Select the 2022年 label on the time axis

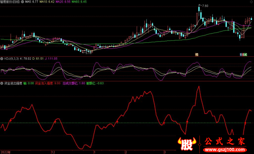(5, 152)
